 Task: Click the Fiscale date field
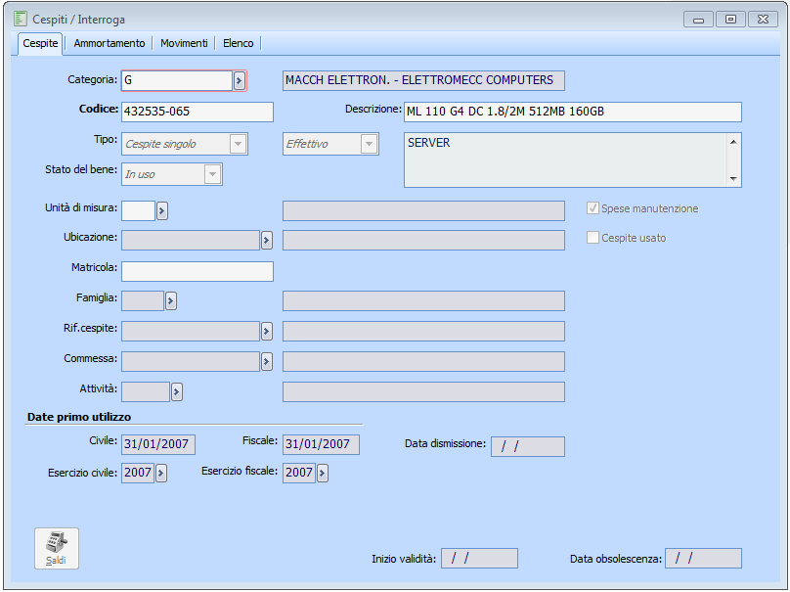321,444
